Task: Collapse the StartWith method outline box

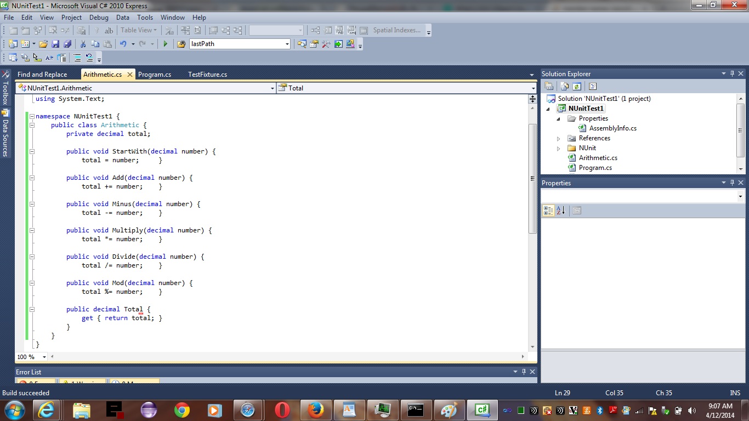Action: pyautogui.click(x=32, y=151)
